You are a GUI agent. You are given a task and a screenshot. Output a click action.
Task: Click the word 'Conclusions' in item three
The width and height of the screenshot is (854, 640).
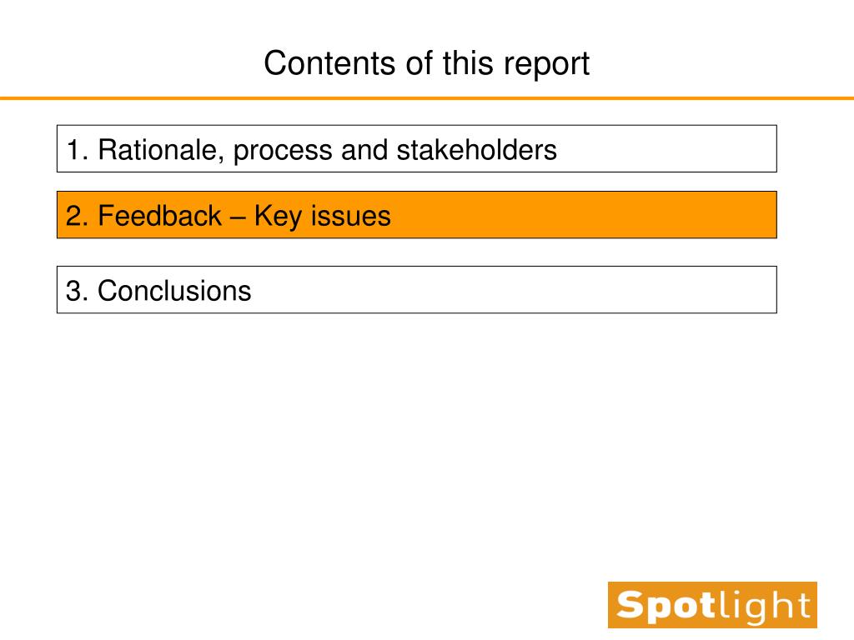click(174, 291)
